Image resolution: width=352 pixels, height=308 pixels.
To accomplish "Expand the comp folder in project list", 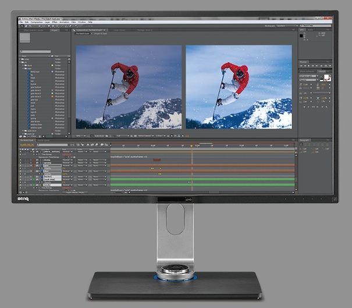I will (x=20, y=59).
